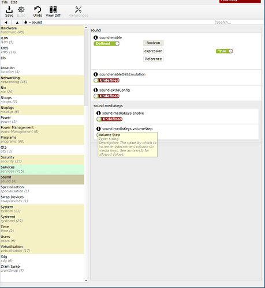The image size is (265, 288).
Task: Click the Boolean type button
Action: point(153,43)
